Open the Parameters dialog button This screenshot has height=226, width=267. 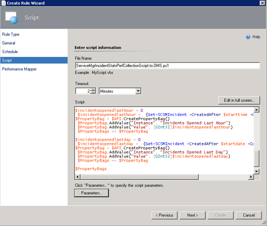[92, 193]
